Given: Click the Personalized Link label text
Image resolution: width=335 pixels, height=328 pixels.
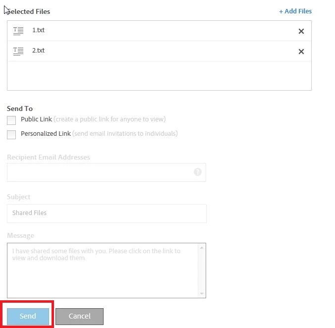Looking at the screenshot, I should click(46, 133).
